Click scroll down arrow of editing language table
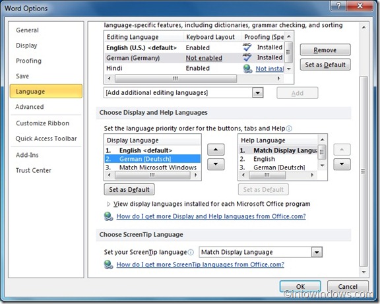 tap(289, 69)
